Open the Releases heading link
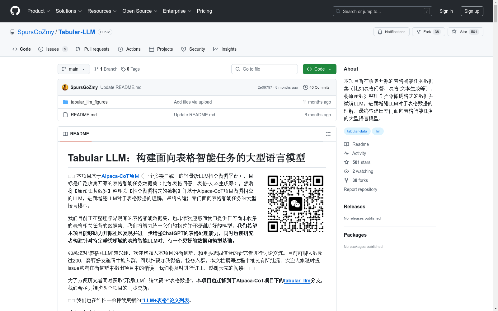The image size is (498, 311). pos(355,207)
